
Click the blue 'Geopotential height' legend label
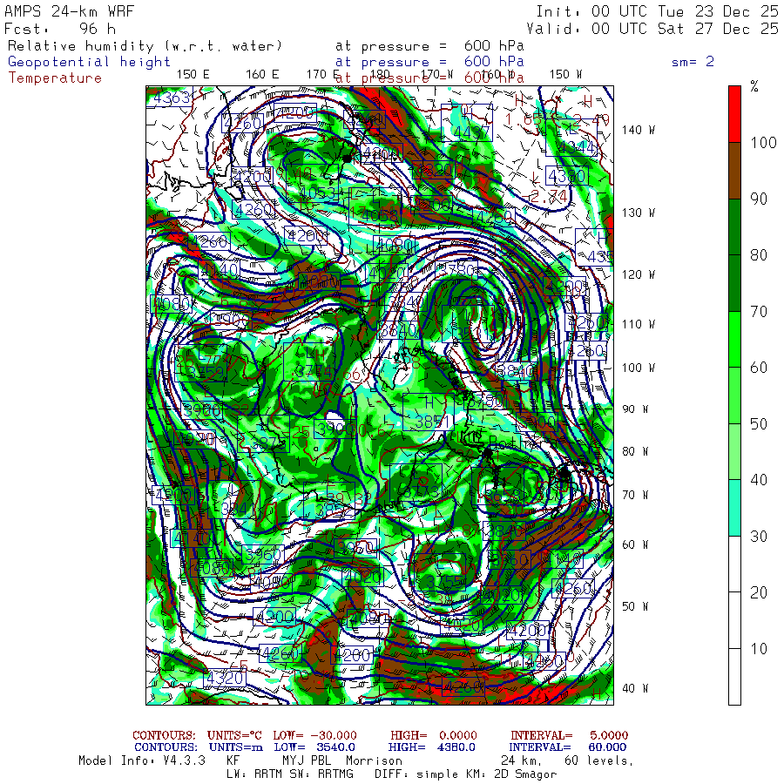(90, 62)
